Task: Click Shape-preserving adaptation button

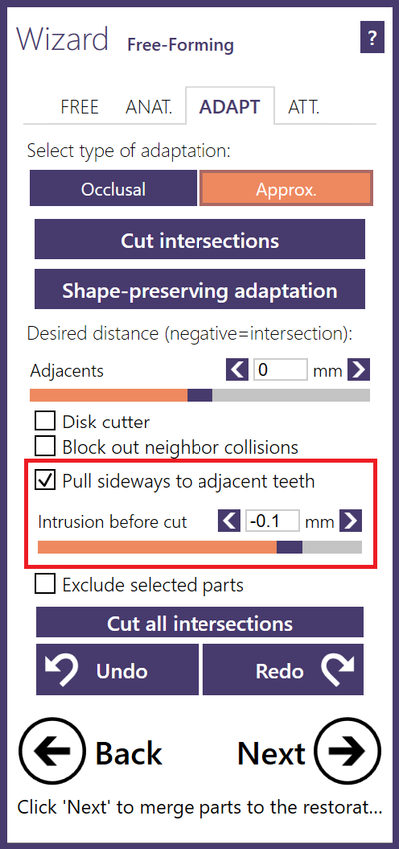Action: (199, 290)
